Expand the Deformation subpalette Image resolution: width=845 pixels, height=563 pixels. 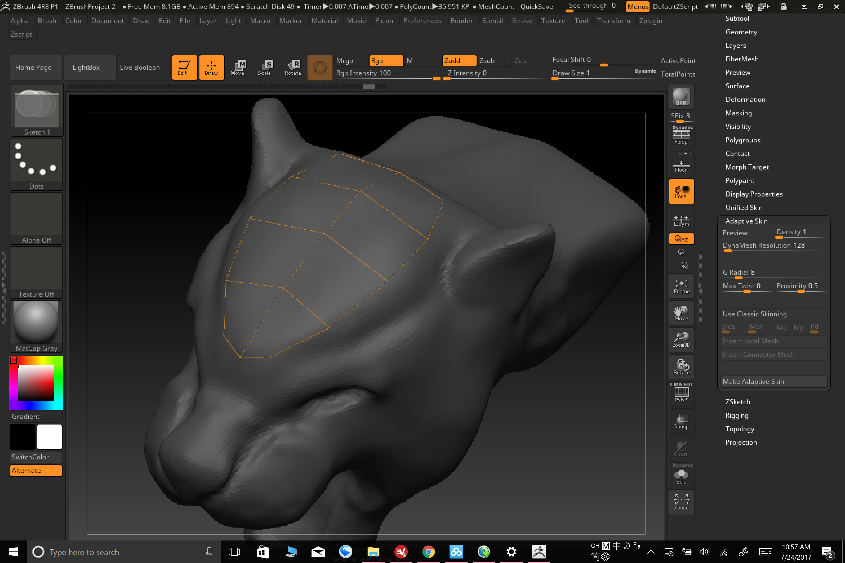(x=745, y=99)
